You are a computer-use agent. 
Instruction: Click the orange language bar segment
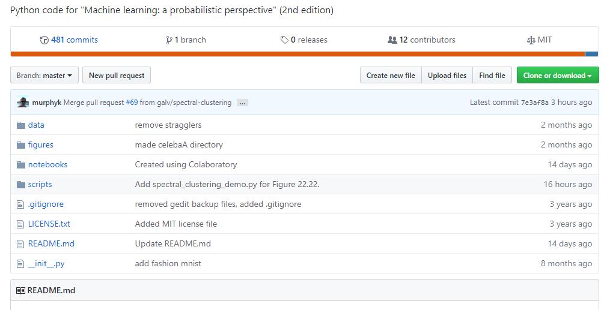297,54
